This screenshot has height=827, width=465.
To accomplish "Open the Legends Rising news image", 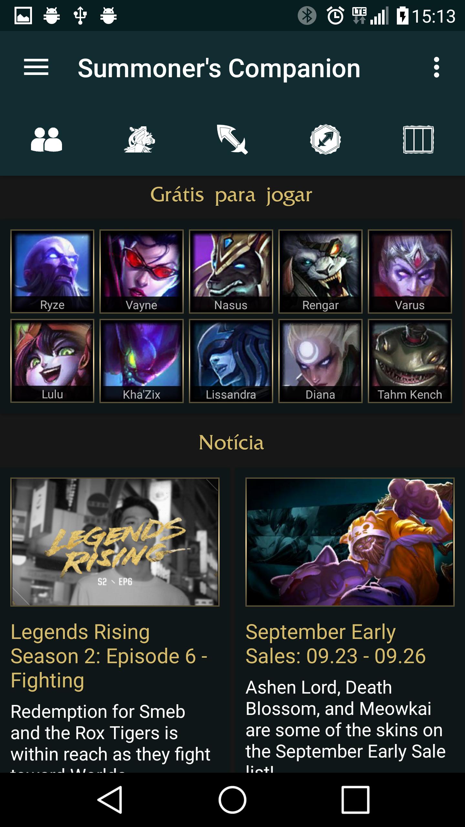I will [115, 542].
